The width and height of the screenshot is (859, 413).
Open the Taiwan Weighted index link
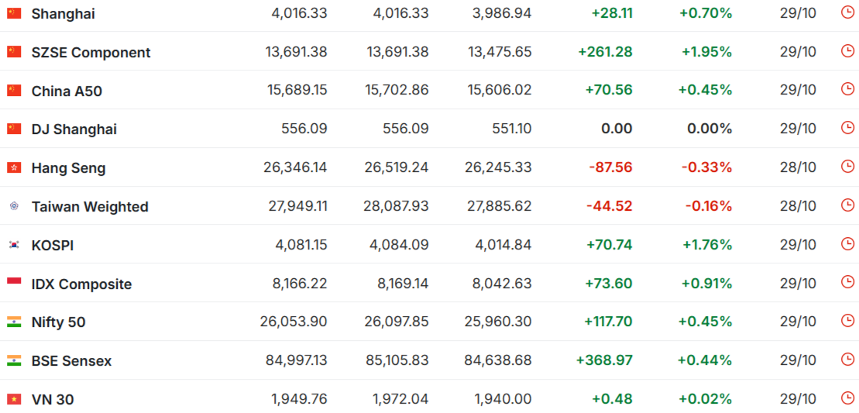90,207
